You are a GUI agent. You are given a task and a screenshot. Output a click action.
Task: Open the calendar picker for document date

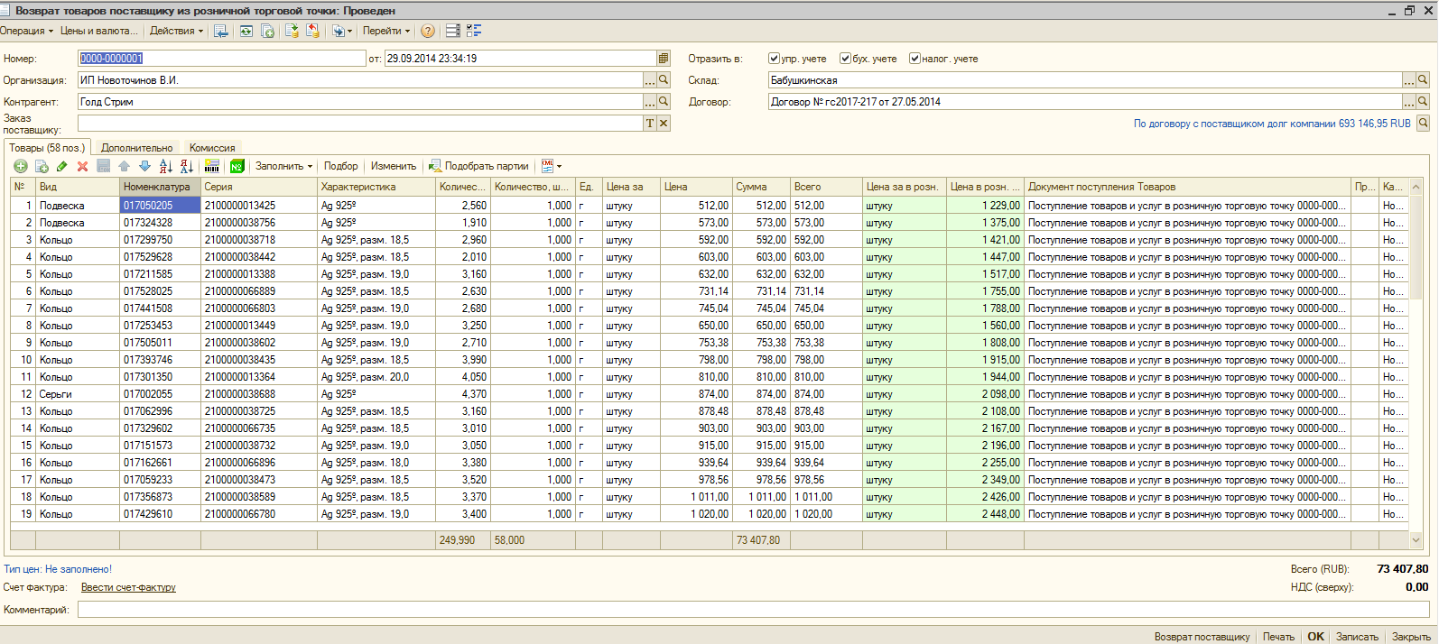664,59
